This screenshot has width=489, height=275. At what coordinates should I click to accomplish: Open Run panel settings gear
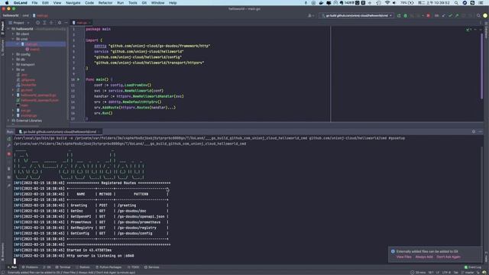point(474,131)
